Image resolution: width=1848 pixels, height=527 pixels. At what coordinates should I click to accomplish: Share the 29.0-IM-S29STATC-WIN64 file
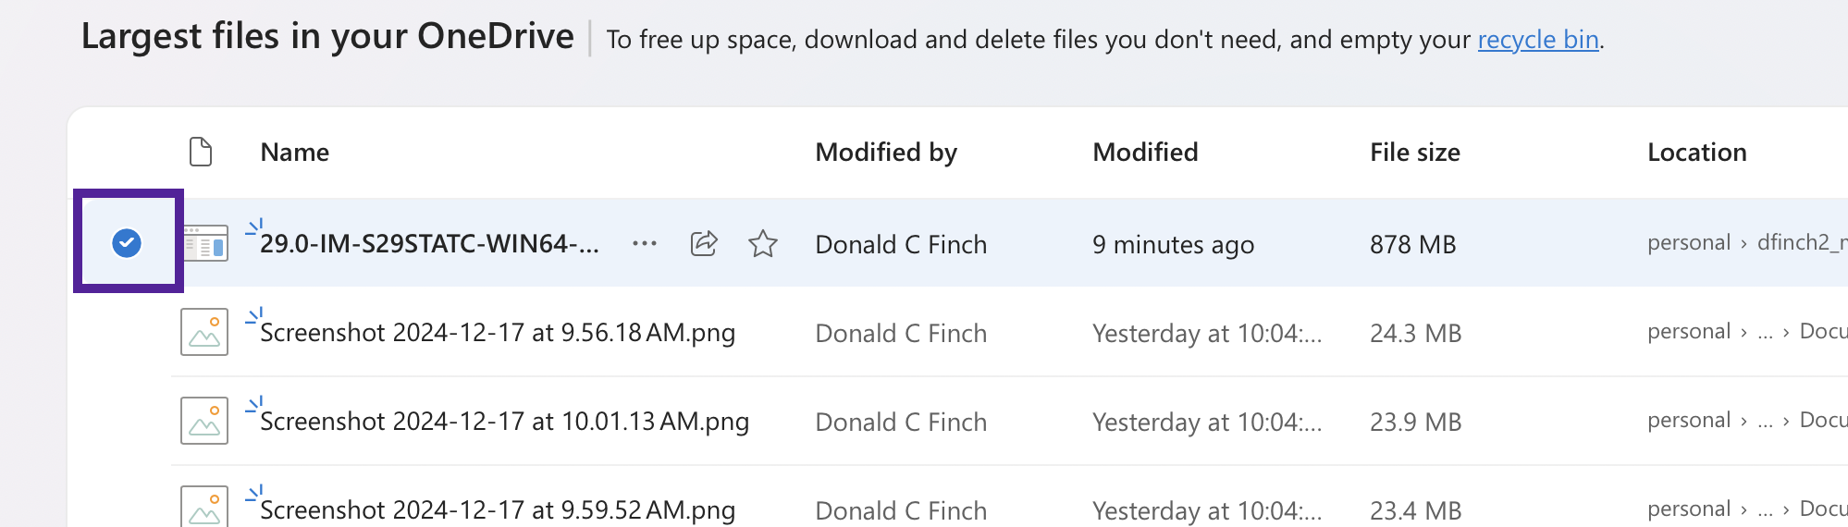705,244
